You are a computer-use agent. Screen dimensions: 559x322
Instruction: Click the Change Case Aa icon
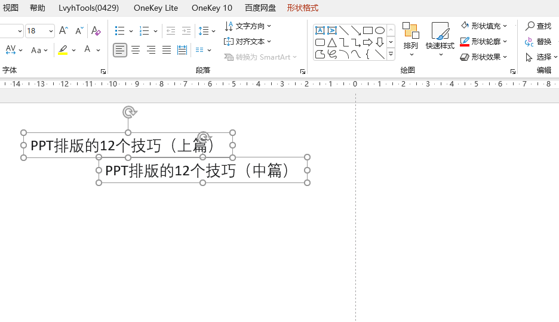click(x=36, y=50)
